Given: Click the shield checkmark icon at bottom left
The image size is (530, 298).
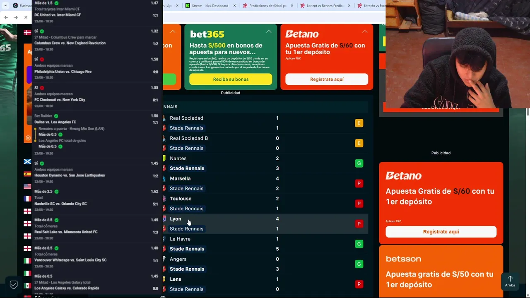Looking at the screenshot, I should point(14,285).
